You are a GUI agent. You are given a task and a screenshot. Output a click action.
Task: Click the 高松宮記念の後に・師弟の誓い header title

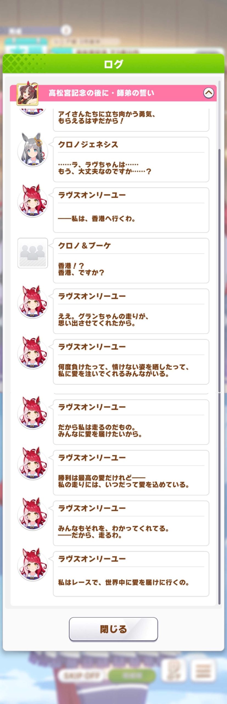tap(102, 93)
